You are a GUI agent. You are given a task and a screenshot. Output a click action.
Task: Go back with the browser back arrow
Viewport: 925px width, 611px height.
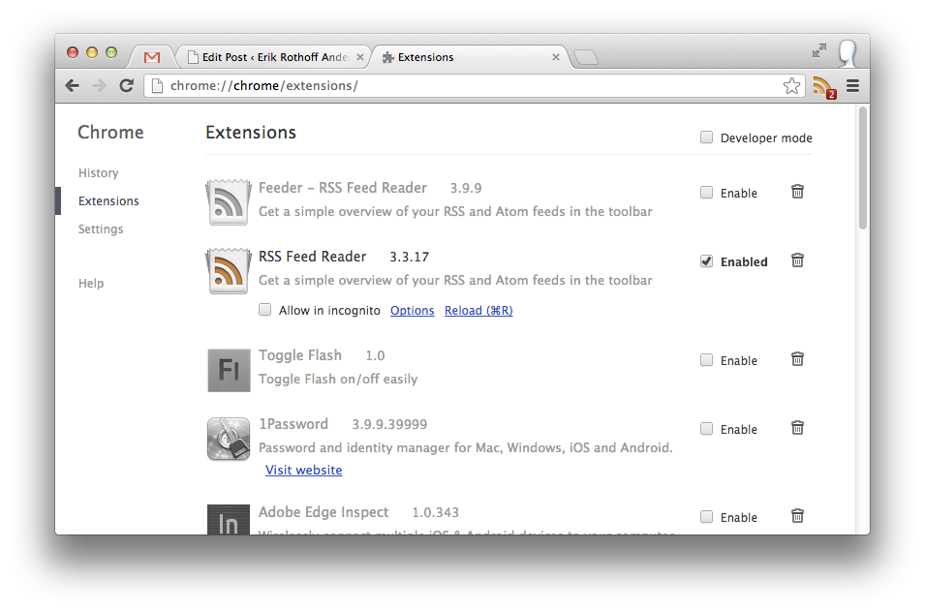pos(72,85)
